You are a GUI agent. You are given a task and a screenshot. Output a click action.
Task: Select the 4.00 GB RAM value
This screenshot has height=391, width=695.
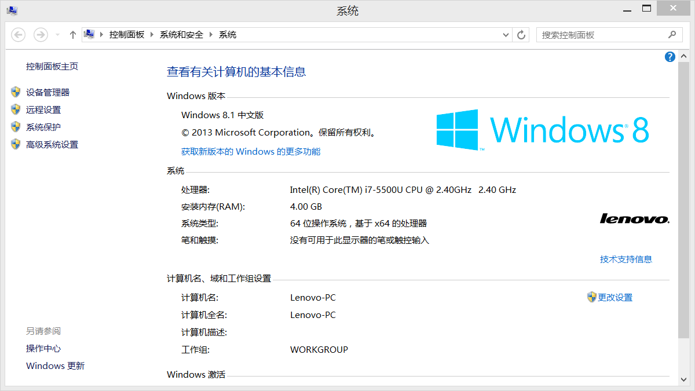(x=306, y=207)
